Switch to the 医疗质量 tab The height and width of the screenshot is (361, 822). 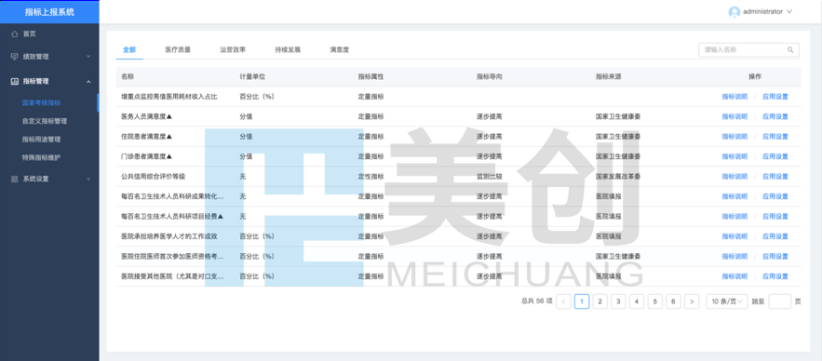click(178, 49)
